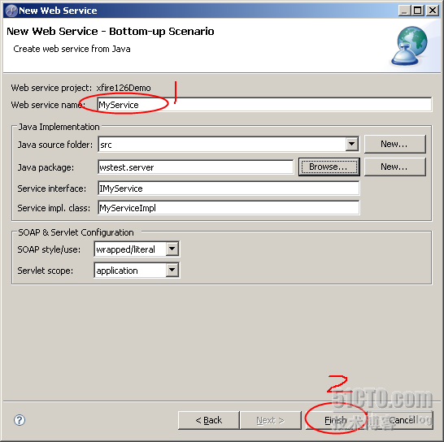Browse for a Java package

[329, 167]
